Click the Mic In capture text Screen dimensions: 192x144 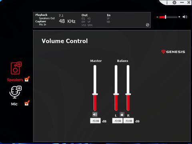coord(42,24)
